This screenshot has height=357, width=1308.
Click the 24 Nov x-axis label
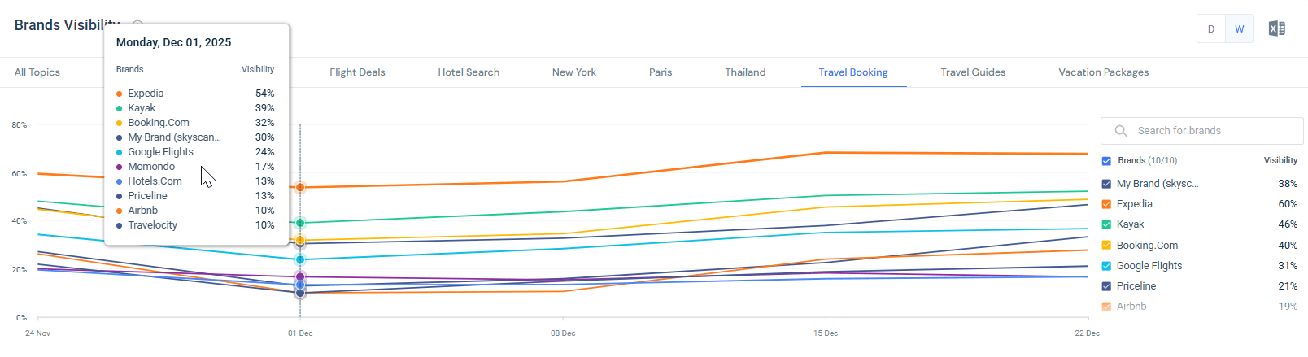(x=37, y=333)
